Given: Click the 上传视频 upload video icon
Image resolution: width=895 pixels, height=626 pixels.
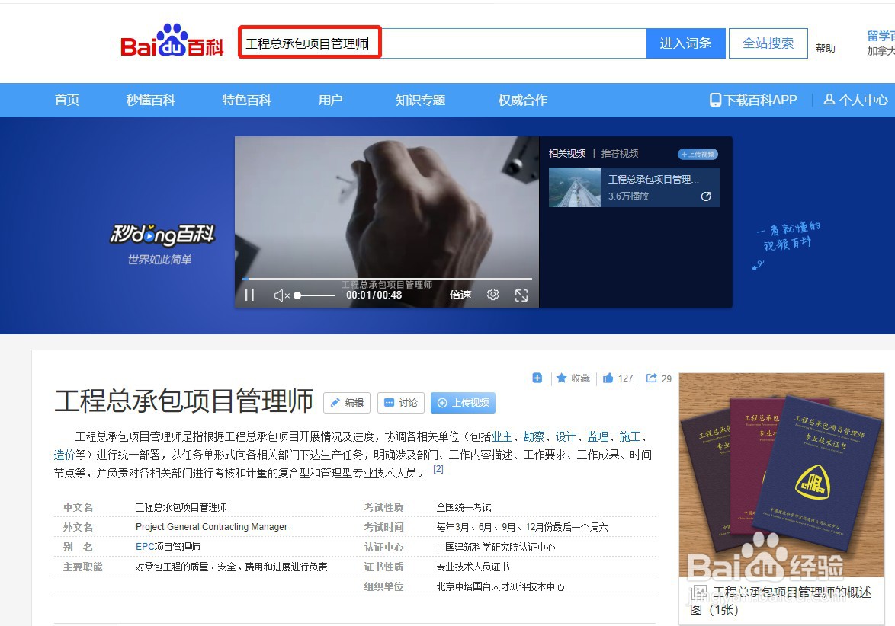Looking at the screenshot, I should click(443, 403).
